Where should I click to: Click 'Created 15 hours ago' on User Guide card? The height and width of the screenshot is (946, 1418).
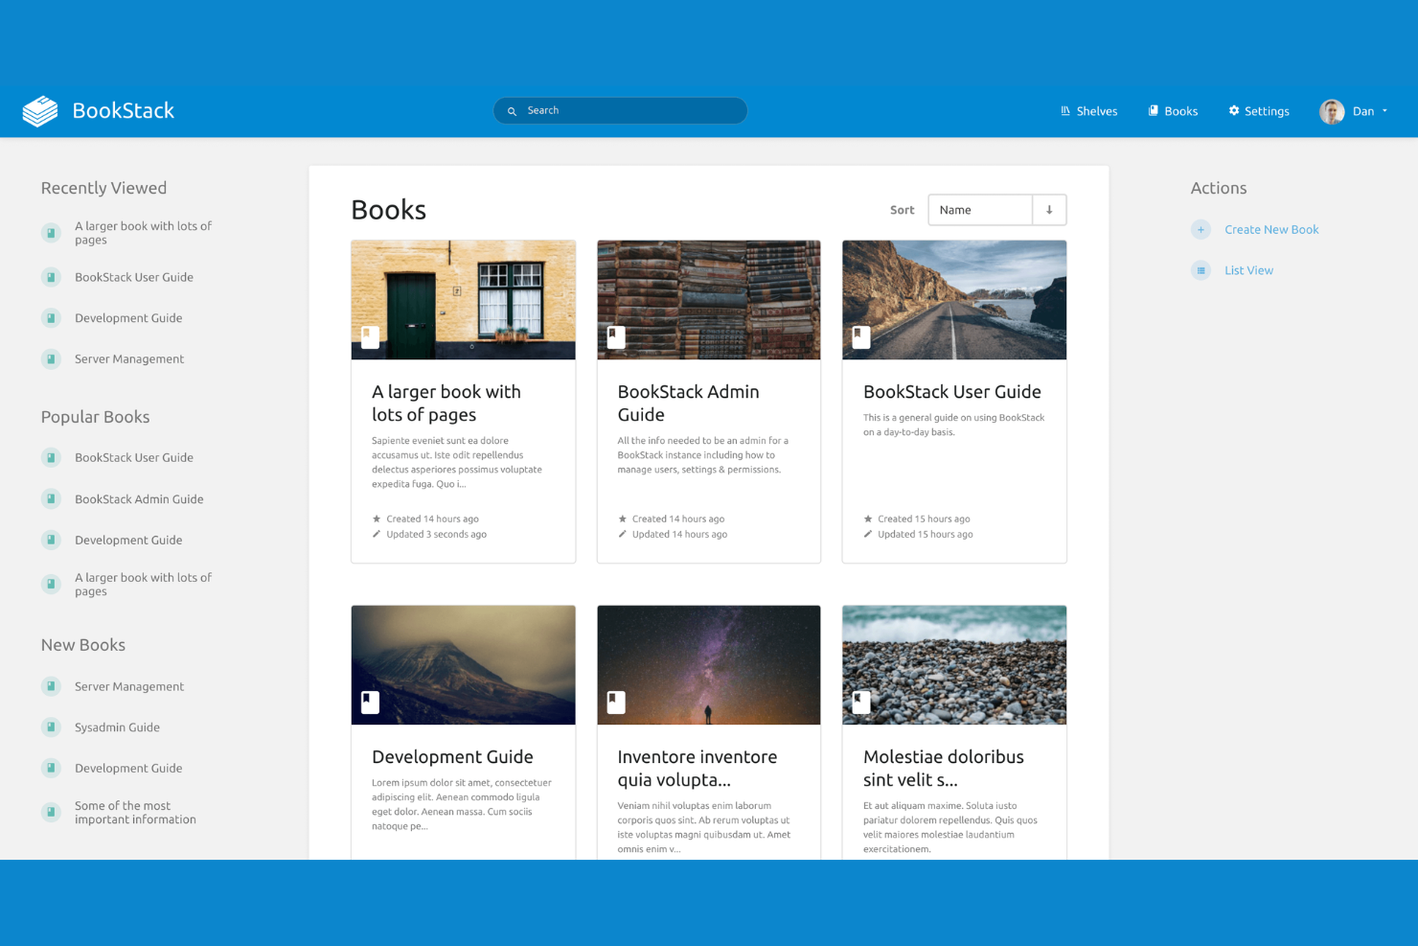pyautogui.click(x=924, y=519)
